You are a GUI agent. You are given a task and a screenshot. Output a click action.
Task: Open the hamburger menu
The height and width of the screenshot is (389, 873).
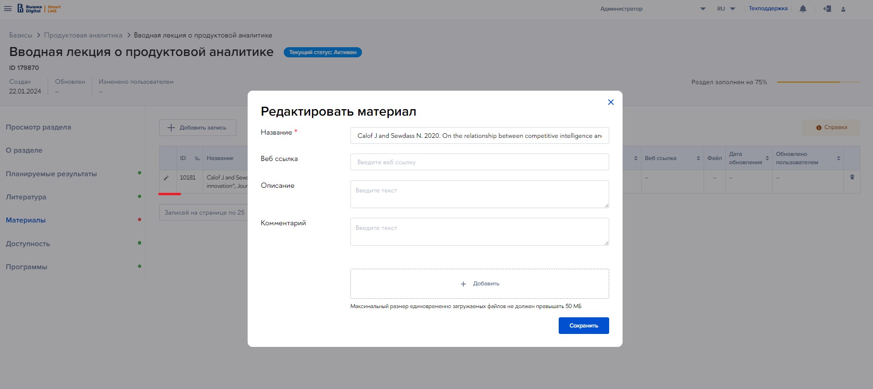click(x=8, y=9)
